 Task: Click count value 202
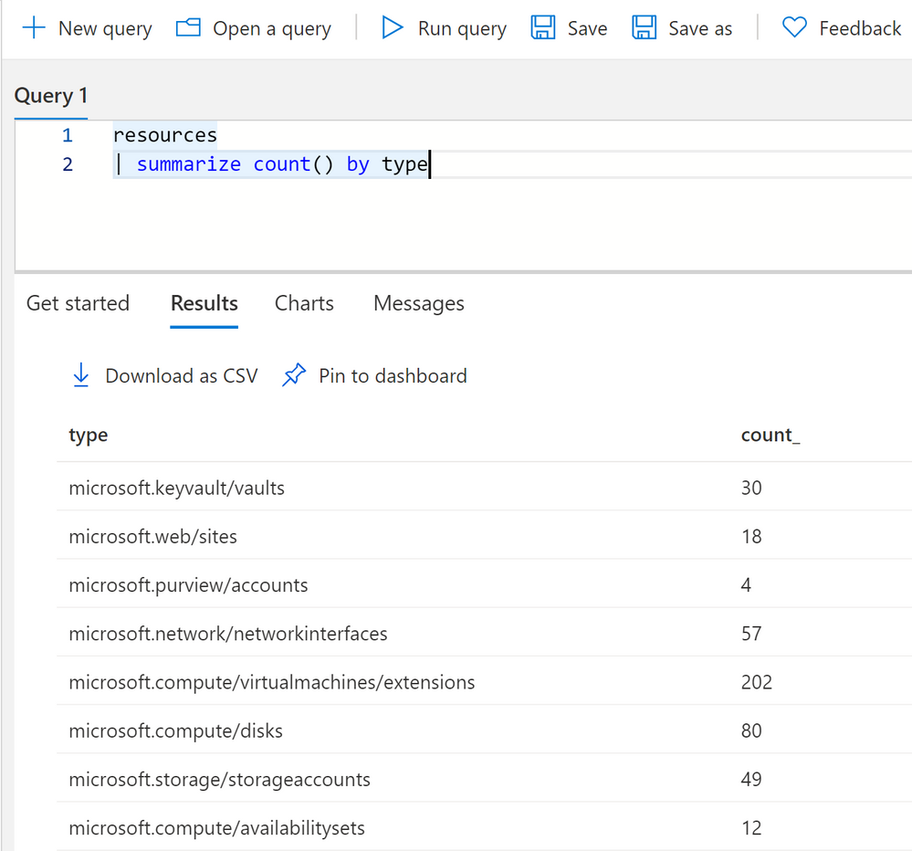pos(756,682)
